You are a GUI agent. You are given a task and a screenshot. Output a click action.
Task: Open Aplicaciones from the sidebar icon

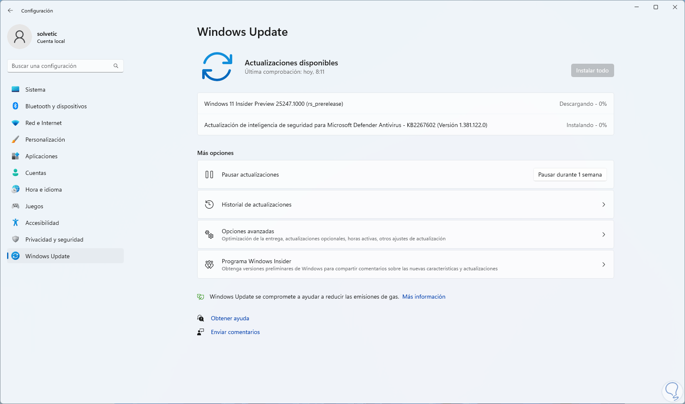(15, 156)
